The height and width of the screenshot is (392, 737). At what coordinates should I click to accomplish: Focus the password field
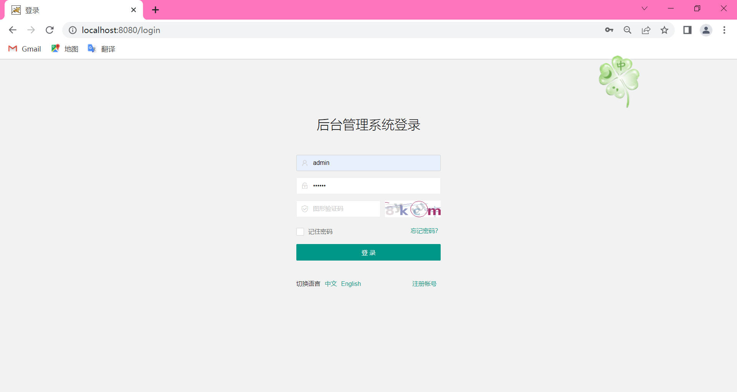pos(368,186)
